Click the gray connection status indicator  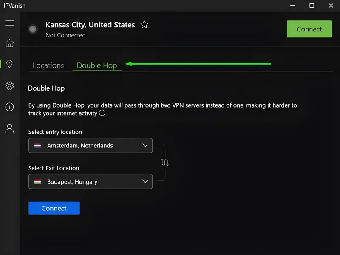33,29
